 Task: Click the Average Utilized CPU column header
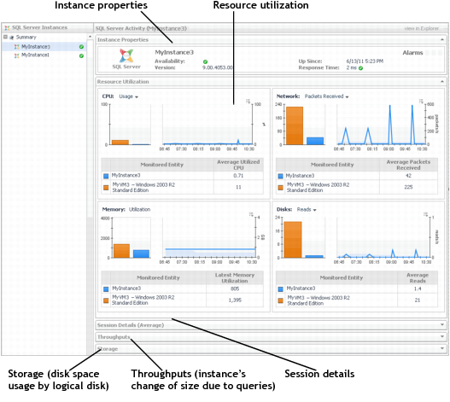click(x=238, y=165)
